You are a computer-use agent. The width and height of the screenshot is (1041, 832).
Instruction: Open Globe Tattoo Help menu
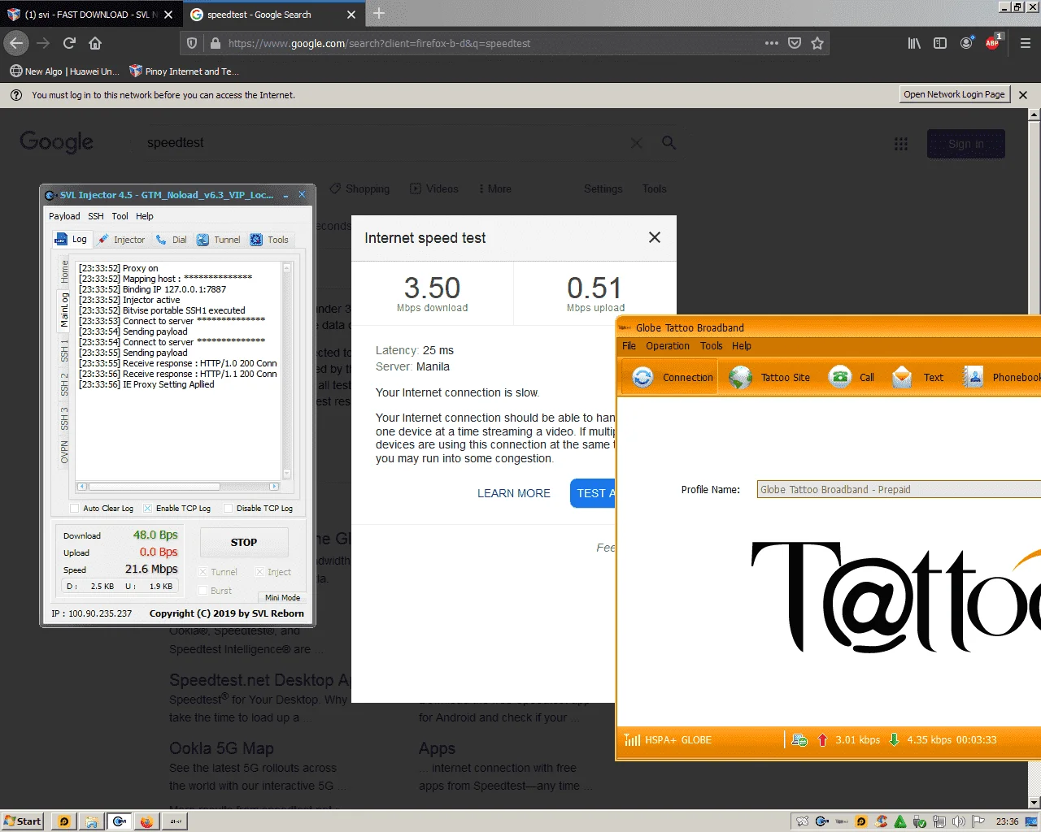coord(741,346)
